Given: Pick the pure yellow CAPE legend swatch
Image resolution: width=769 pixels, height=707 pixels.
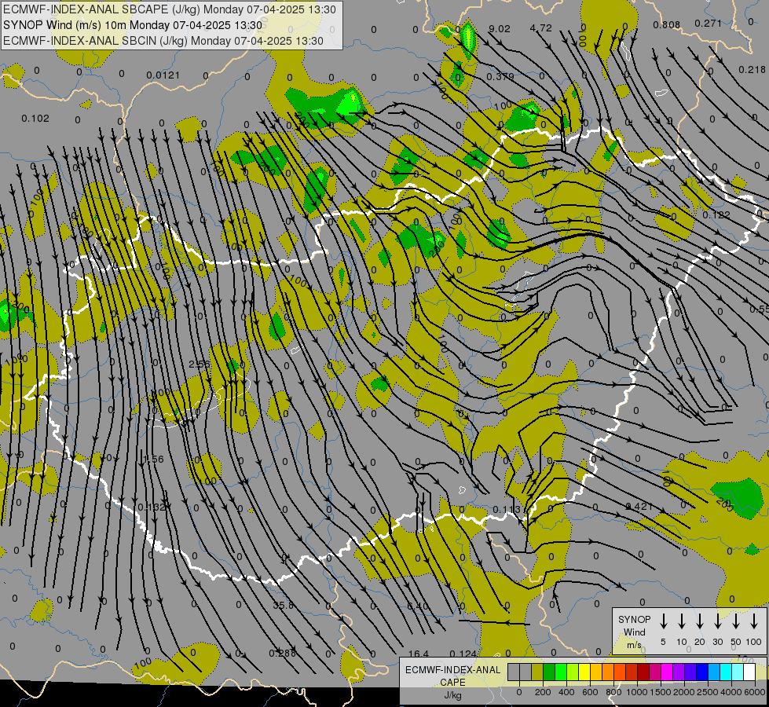Looking at the screenshot, I should tap(584, 672).
